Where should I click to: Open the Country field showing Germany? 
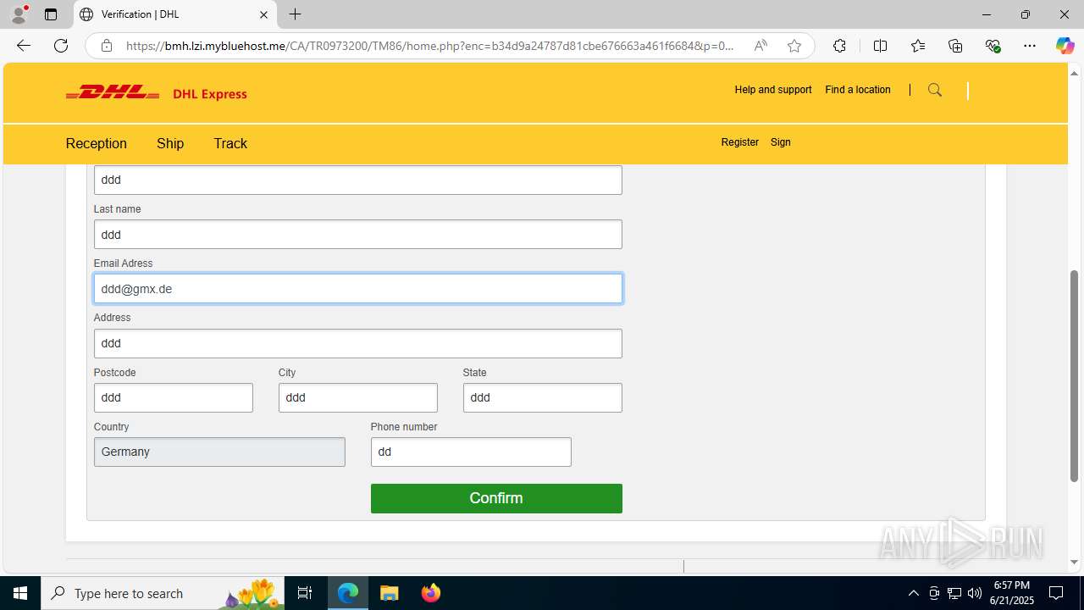tap(219, 452)
